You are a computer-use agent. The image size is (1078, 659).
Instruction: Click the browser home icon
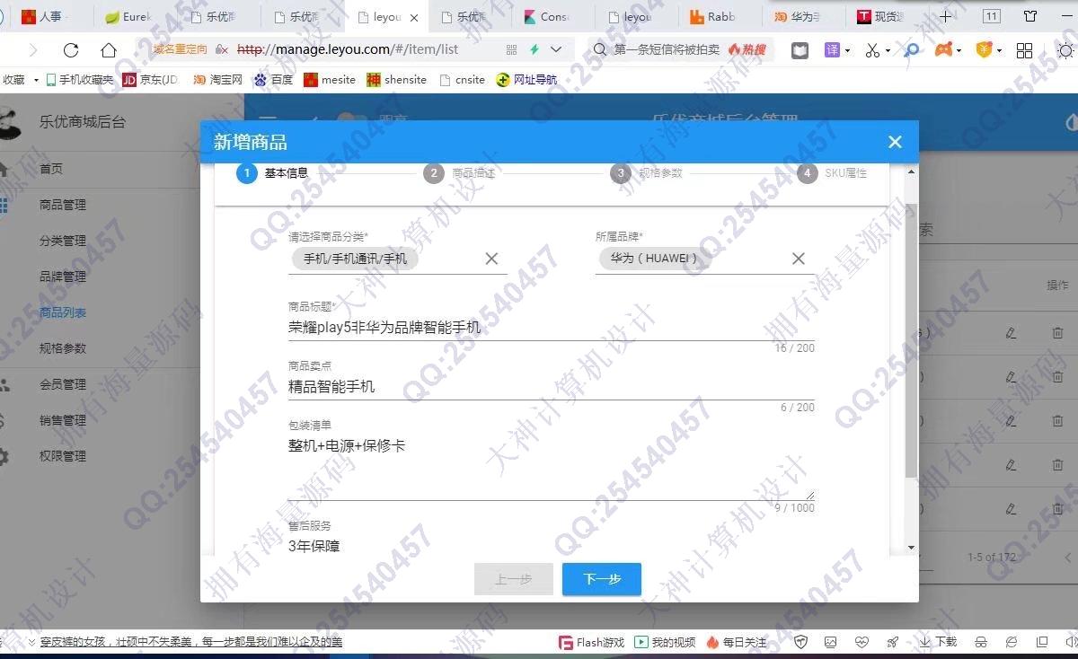click(x=109, y=50)
